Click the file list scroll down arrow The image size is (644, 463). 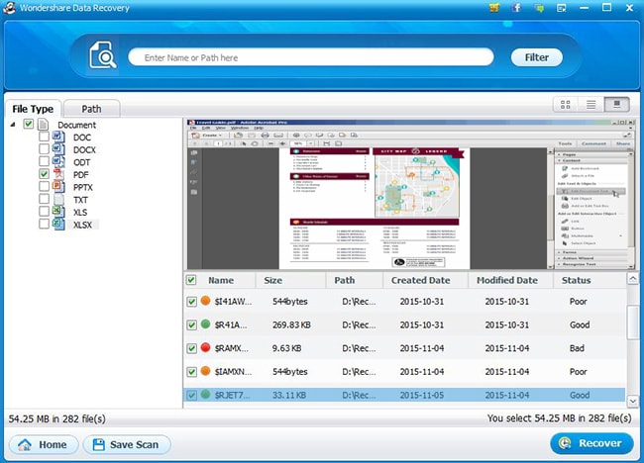coord(633,401)
